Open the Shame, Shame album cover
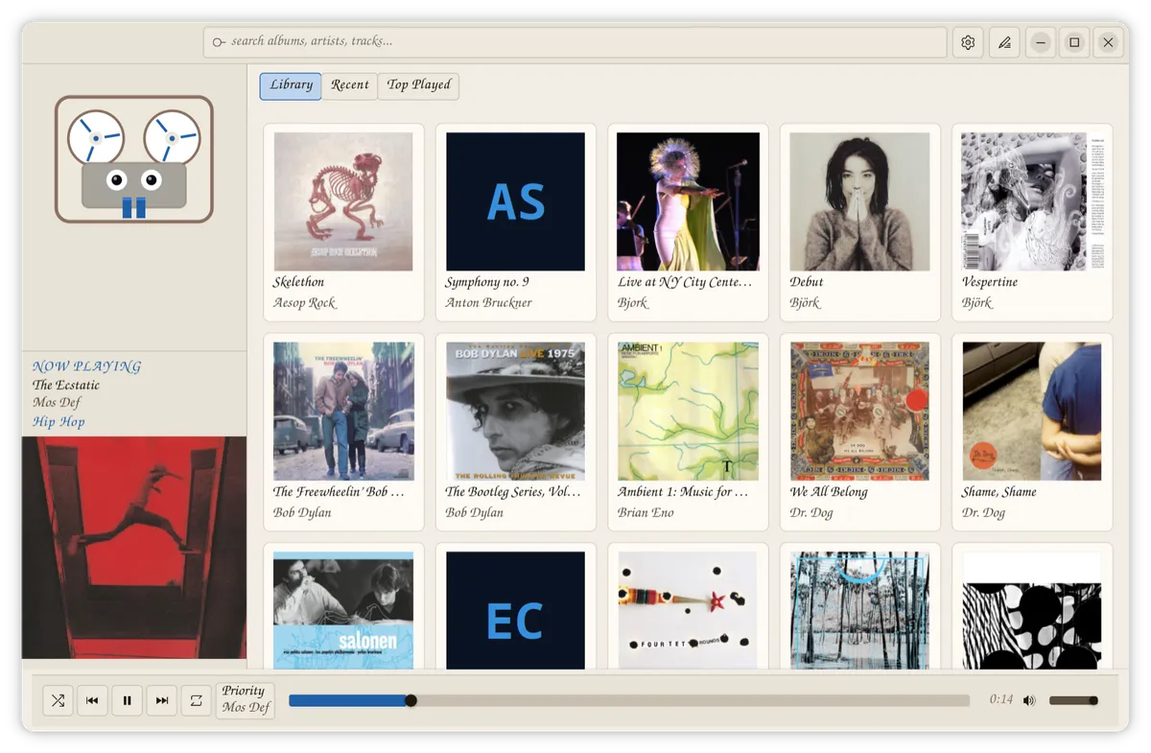This screenshot has height=753, width=1151. coord(1032,412)
